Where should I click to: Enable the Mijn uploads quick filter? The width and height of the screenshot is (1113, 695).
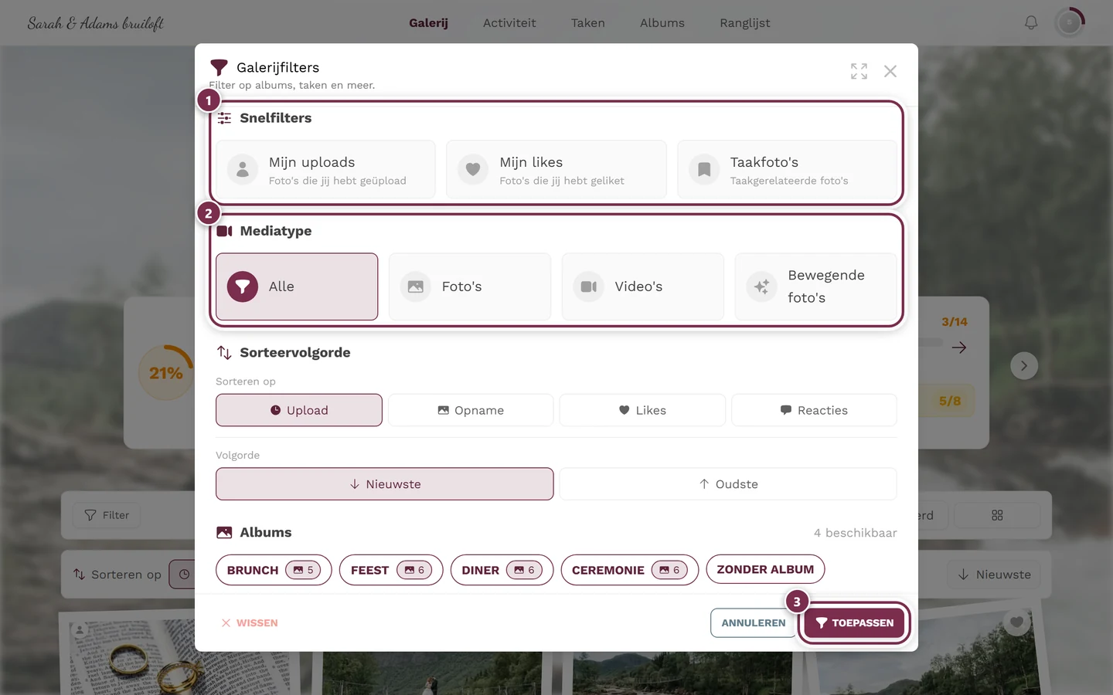click(x=325, y=170)
